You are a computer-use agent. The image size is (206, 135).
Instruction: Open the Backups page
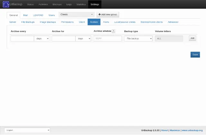[x=57, y=4]
